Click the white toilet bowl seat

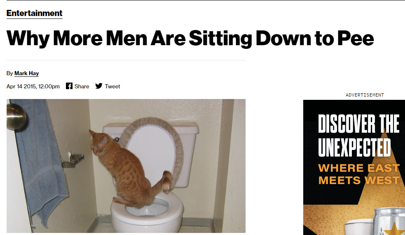148,209
